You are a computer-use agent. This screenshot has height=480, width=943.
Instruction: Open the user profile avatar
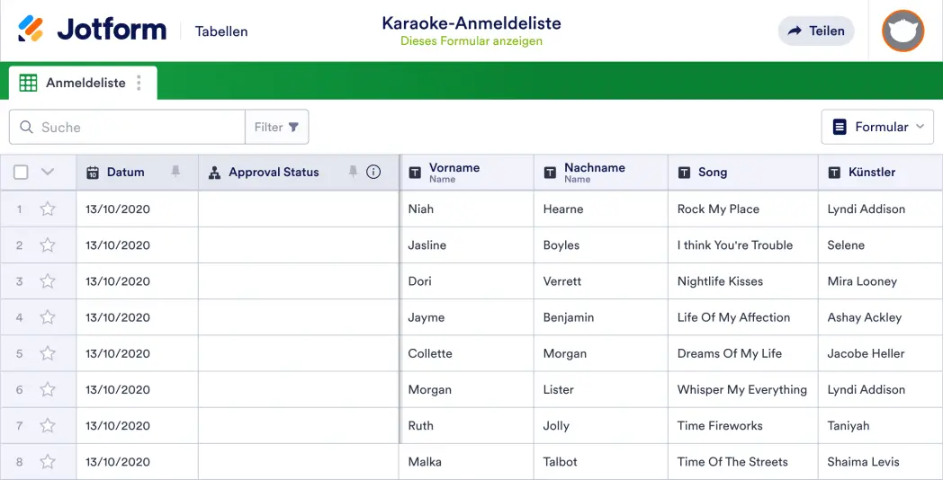903,31
